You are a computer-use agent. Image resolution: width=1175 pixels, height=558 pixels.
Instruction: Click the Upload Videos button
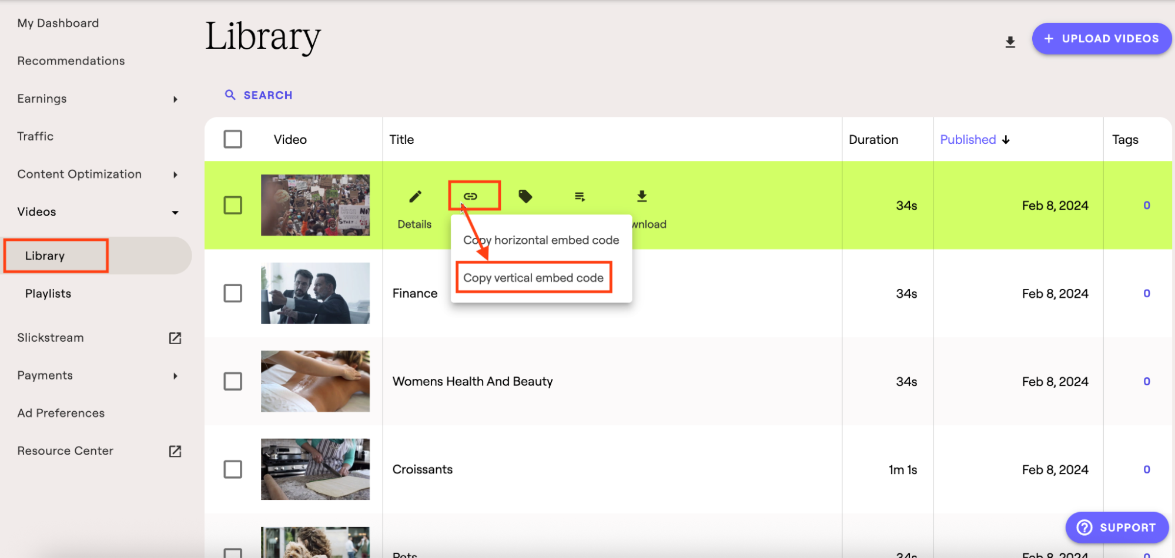point(1102,39)
